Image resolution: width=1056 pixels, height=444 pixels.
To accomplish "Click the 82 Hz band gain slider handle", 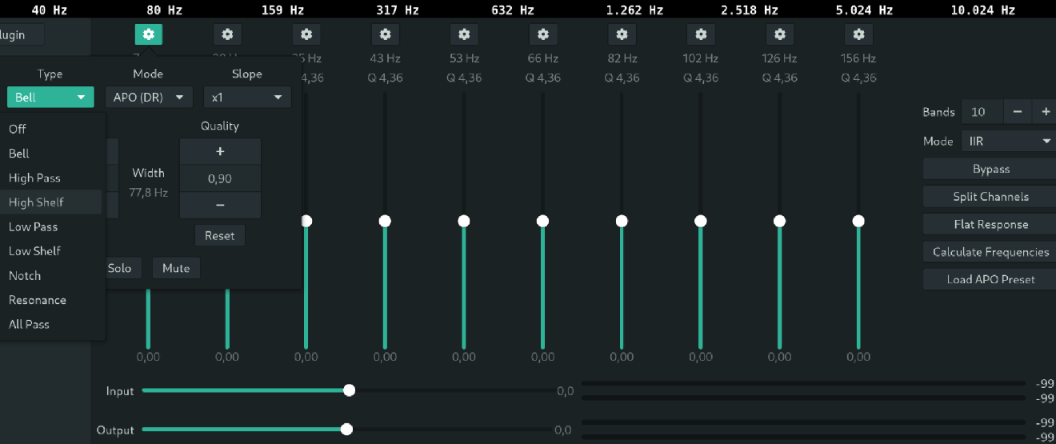I will [622, 221].
